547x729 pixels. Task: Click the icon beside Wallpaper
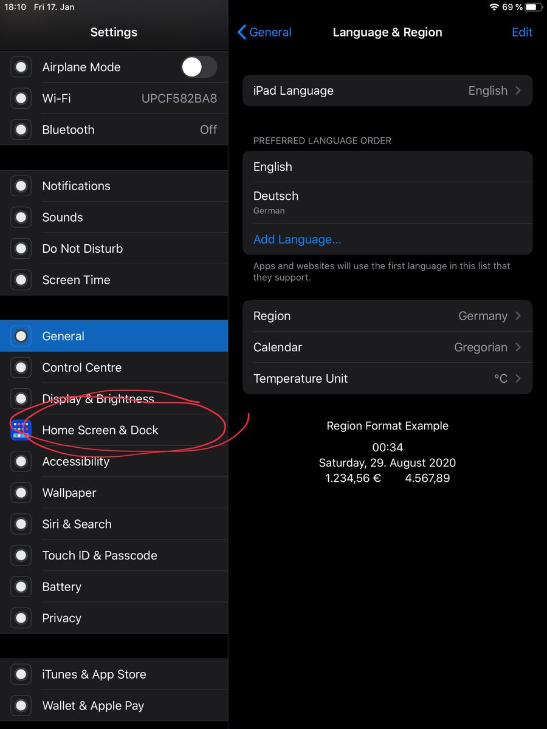pyautogui.click(x=21, y=493)
